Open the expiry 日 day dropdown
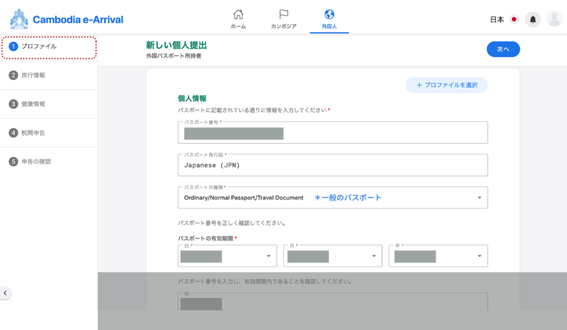 (x=227, y=256)
